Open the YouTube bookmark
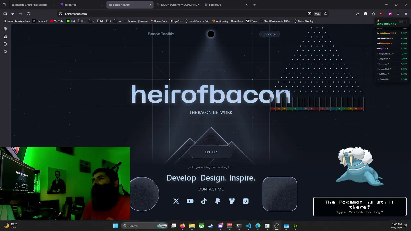Screen dimensions: 411x231 coord(57,21)
